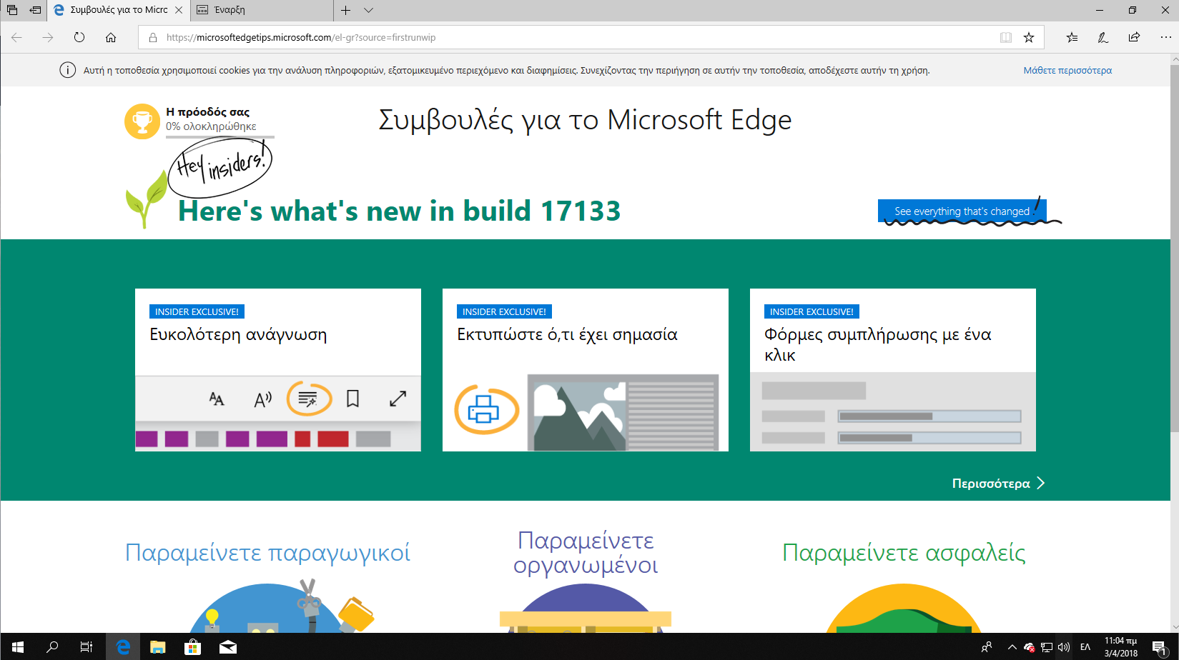The width and height of the screenshot is (1179, 660).
Task: Click the Here's what's new in build 17133 heading
Action: click(x=399, y=211)
